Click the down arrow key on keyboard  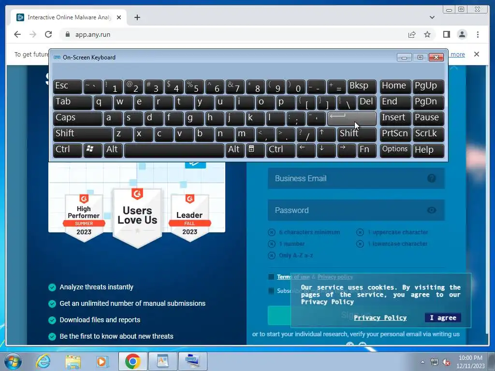point(326,150)
